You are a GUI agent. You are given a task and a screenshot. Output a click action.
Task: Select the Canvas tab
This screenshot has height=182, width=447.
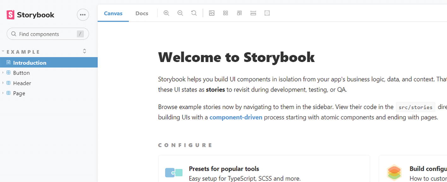(113, 13)
